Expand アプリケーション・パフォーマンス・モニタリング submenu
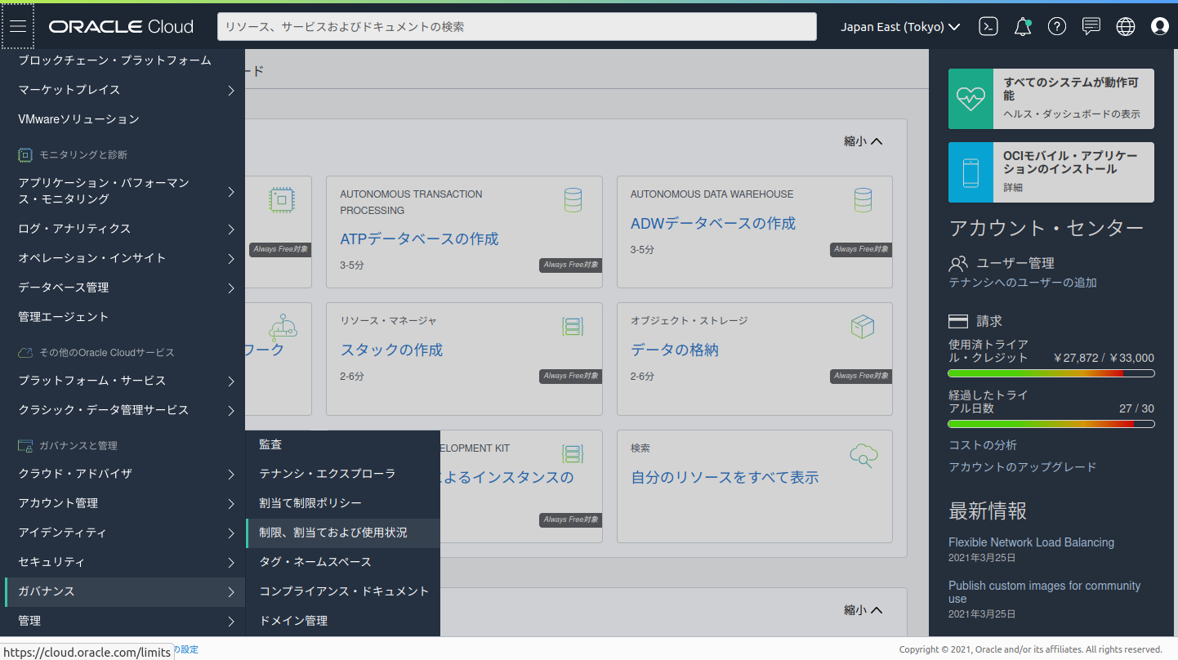1178x660 pixels. [x=123, y=191]
